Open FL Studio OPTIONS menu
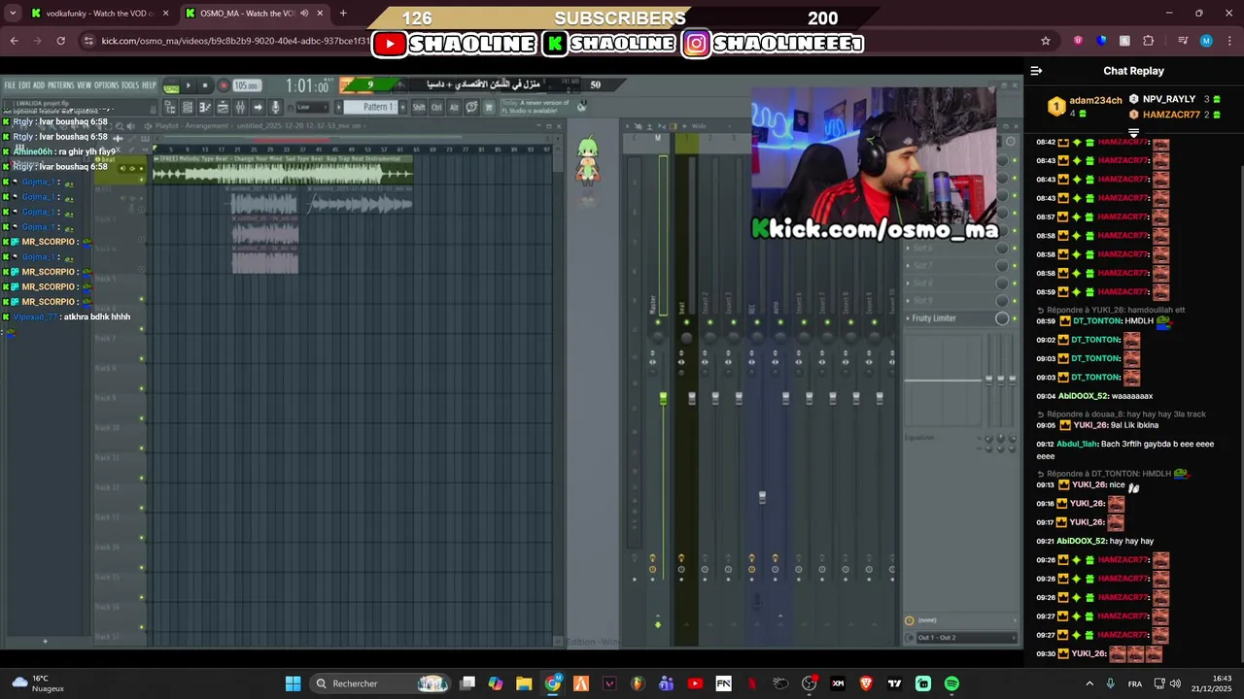Viewport: 1244px width, 699px height. (x=106, y=85)
